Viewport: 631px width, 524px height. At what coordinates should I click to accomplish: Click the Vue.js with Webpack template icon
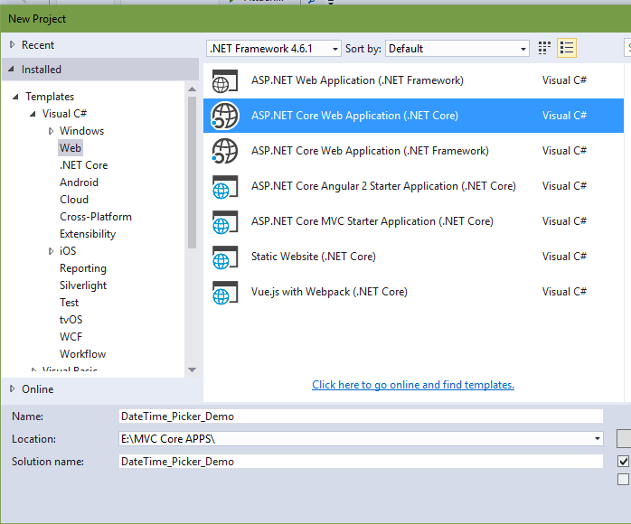225,293
